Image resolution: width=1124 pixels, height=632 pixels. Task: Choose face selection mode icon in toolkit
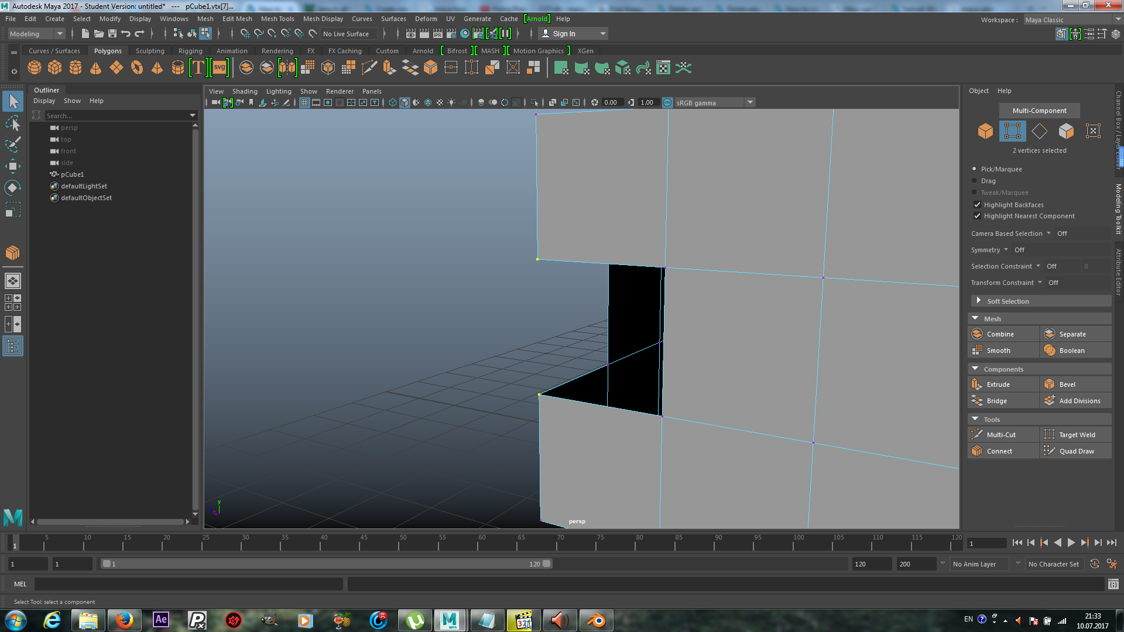point(1066,131)
